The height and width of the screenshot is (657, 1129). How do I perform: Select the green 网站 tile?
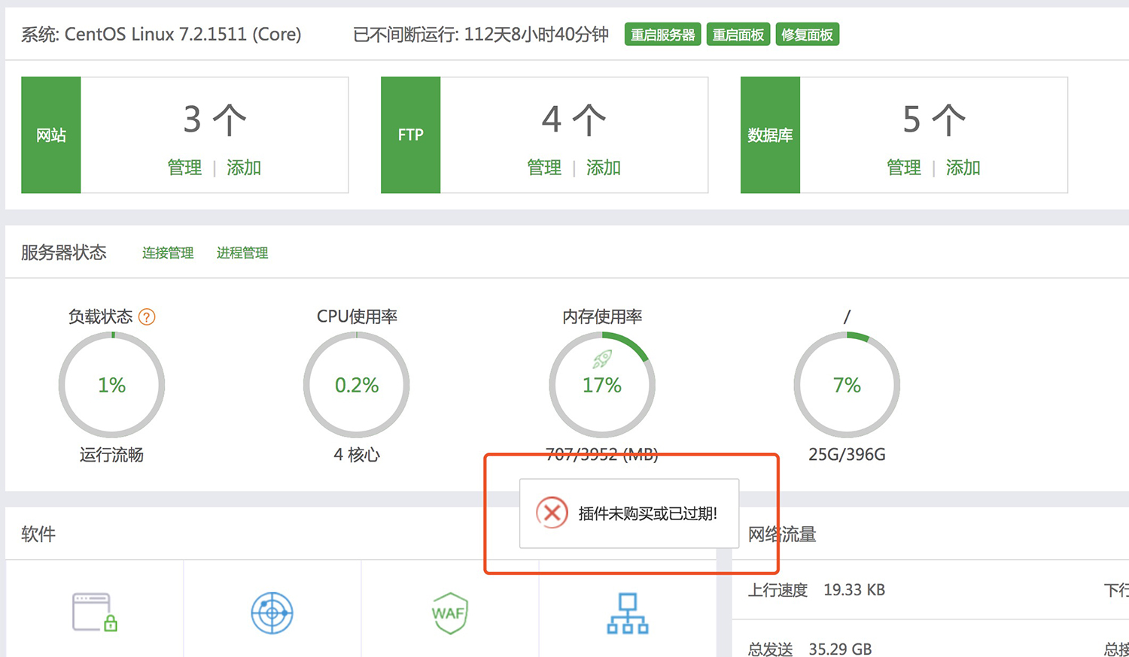[x=51, y=135]
